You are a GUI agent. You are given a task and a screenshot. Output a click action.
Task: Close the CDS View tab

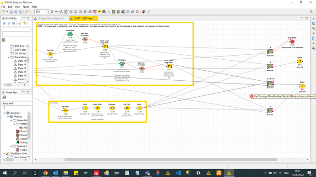pyautogui.click(x=95, y=18)
